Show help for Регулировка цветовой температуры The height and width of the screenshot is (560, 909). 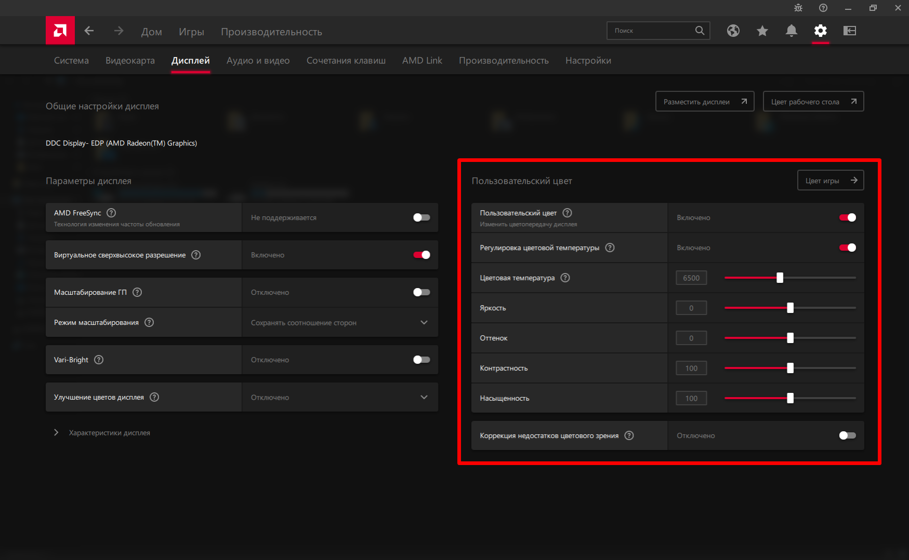click(x=610, y=248)
